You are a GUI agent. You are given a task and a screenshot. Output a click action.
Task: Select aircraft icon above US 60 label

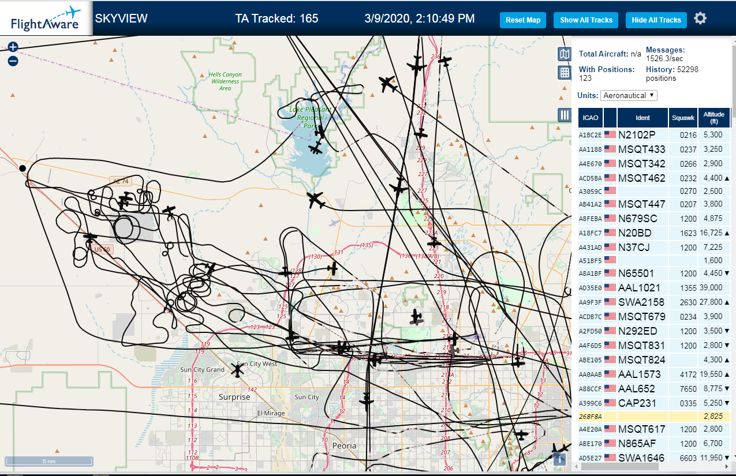coord(91,237)
